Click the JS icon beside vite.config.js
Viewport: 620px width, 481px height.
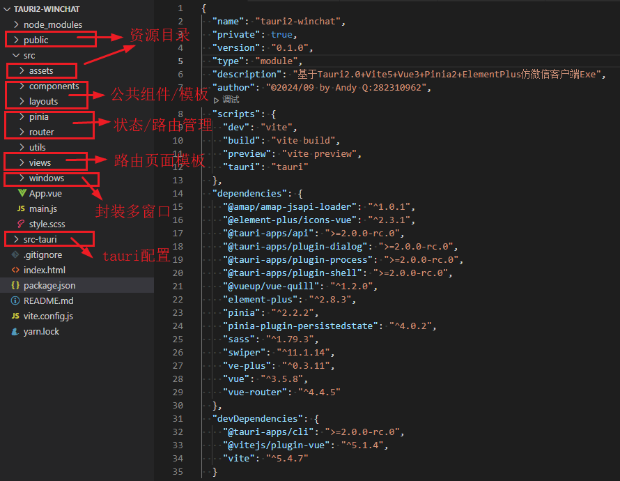15,316
